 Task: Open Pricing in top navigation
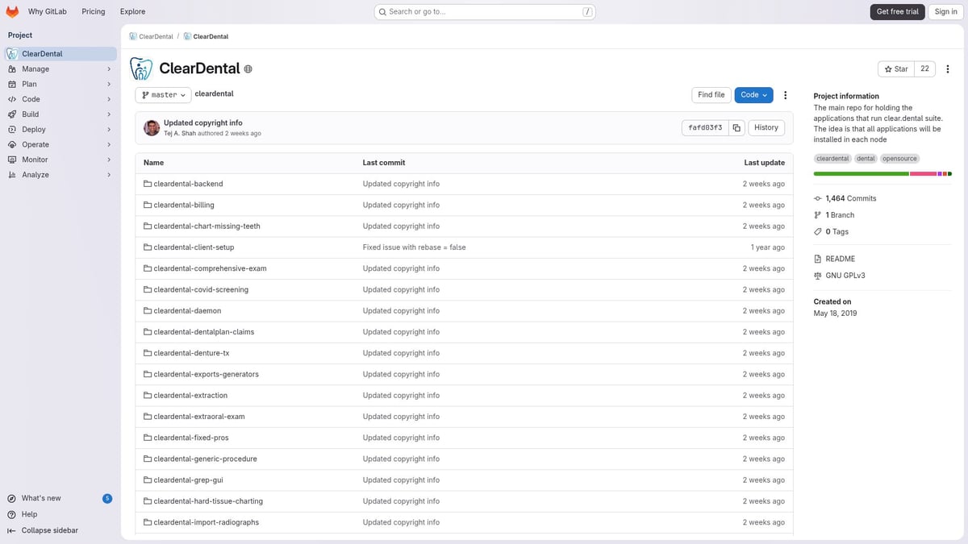coord(94,11)
